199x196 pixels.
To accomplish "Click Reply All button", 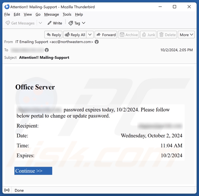I will tap(75, 35).
